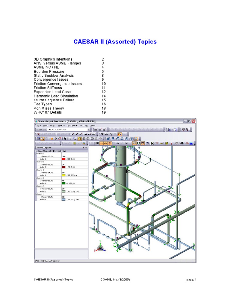The image size is (230, 307).
Task: Click the Δx displacement icon
Action: 118,143
